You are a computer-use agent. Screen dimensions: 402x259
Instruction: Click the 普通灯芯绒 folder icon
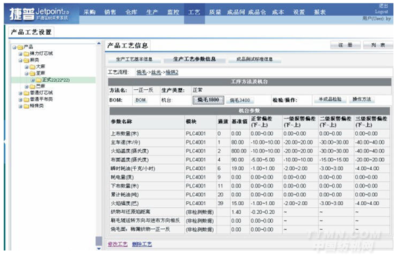click(26, 93)
